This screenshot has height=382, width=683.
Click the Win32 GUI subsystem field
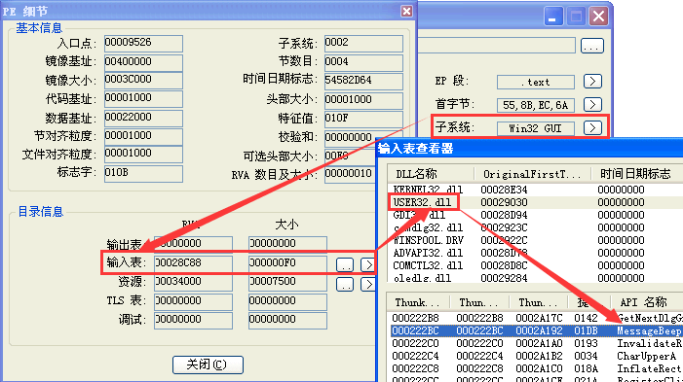click(535, 128)
